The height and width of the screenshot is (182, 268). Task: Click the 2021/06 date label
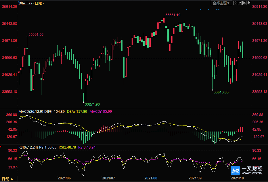coord(64,178)
